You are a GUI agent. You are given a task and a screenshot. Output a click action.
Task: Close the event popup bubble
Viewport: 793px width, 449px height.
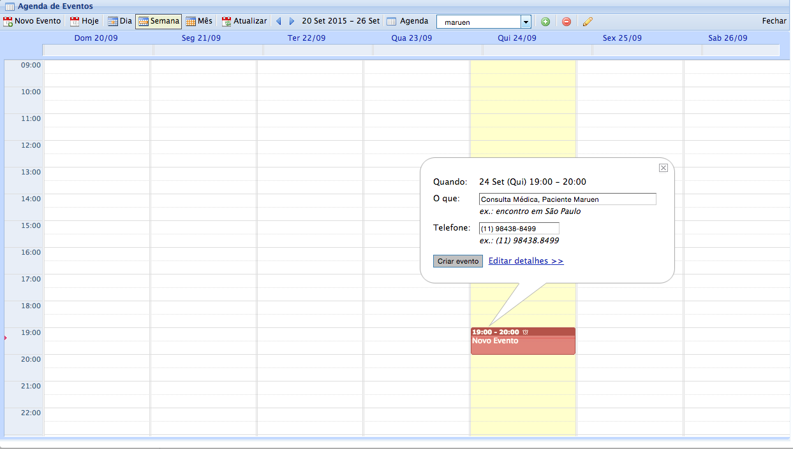[x=663, y=167]
